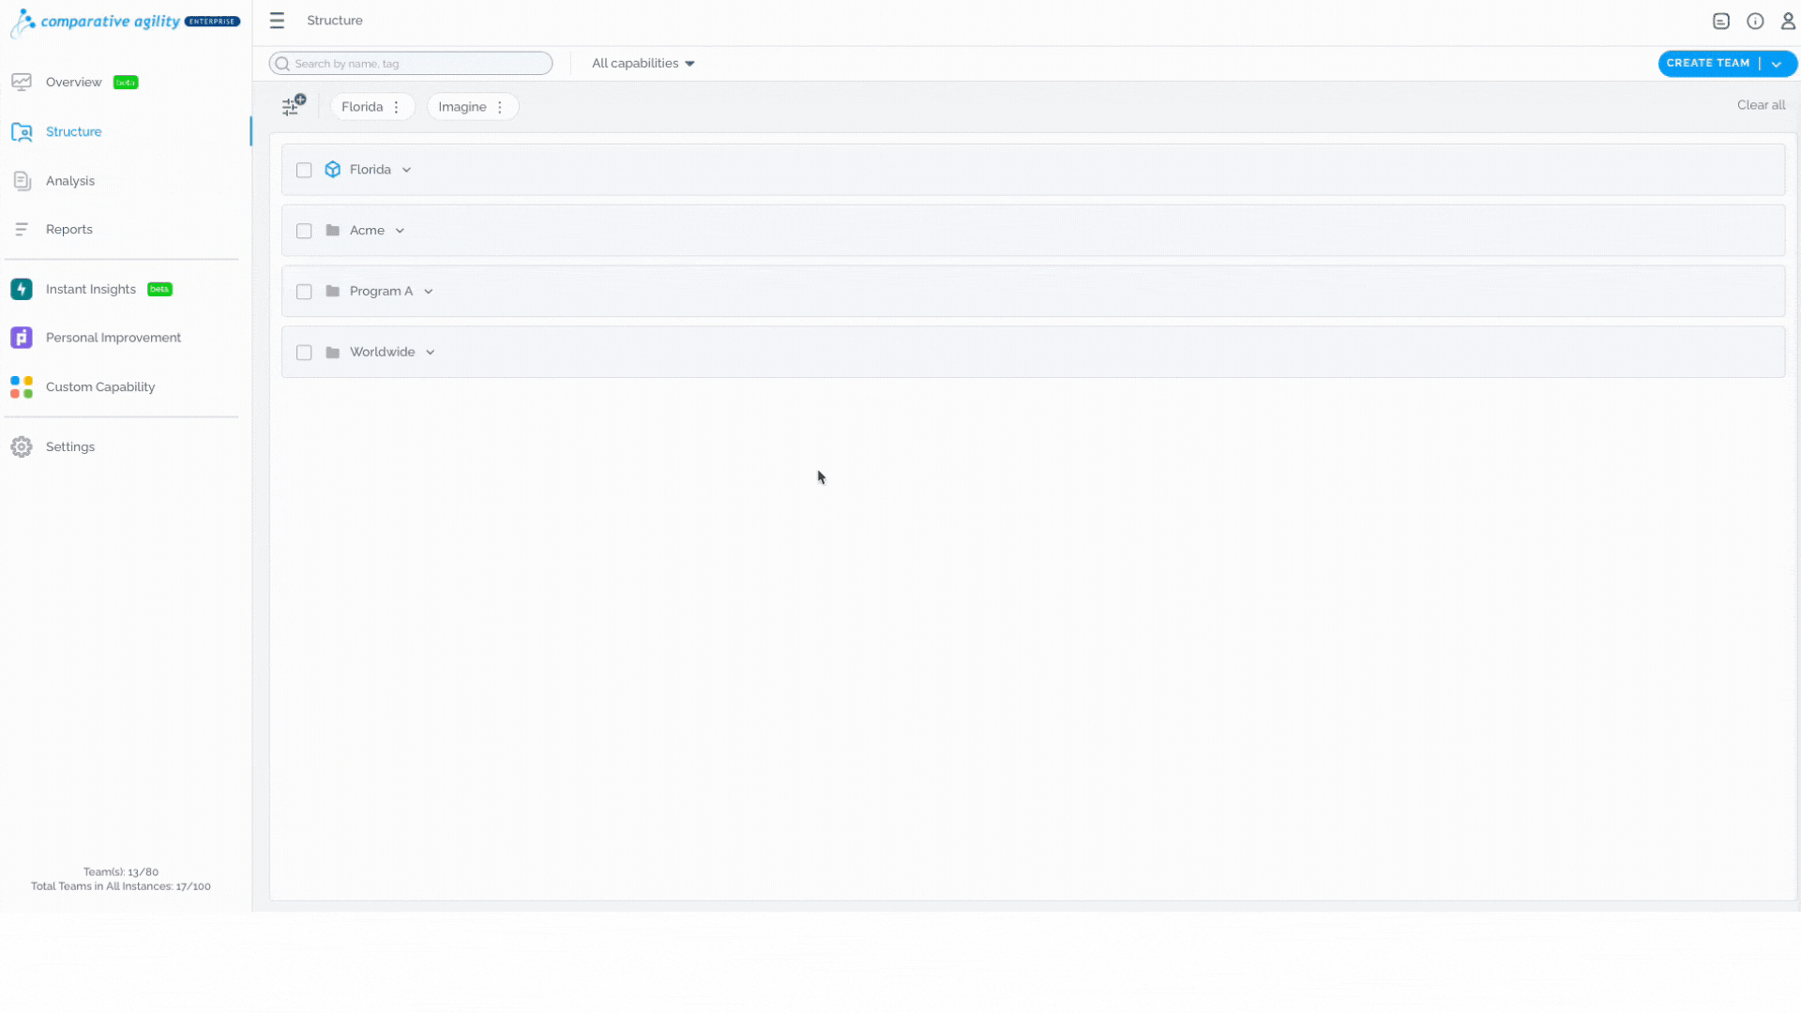The image size is (1801, 1013).
Task: Expand the Worldwide row chevron
Action: 431,354
